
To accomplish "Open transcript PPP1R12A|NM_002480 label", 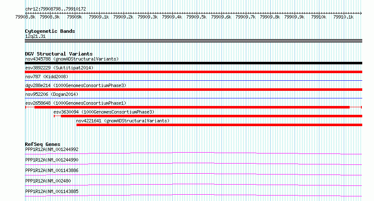I will pyautogui.click(x=48, y=181).
